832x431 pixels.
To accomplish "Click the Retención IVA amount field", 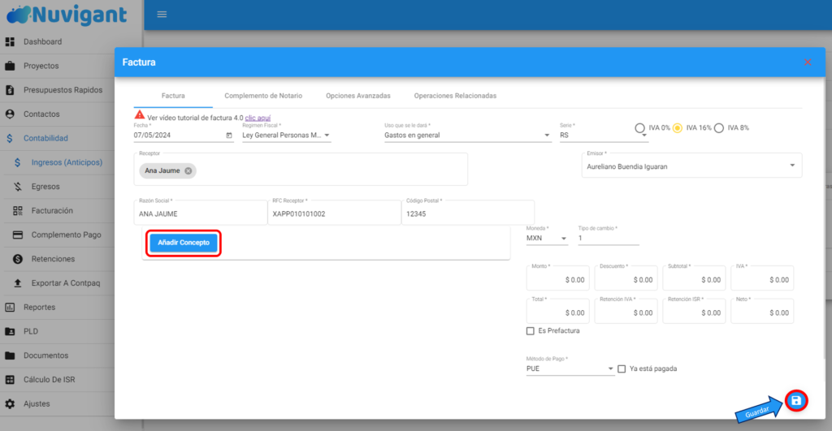I will click(x=626, y=311).
